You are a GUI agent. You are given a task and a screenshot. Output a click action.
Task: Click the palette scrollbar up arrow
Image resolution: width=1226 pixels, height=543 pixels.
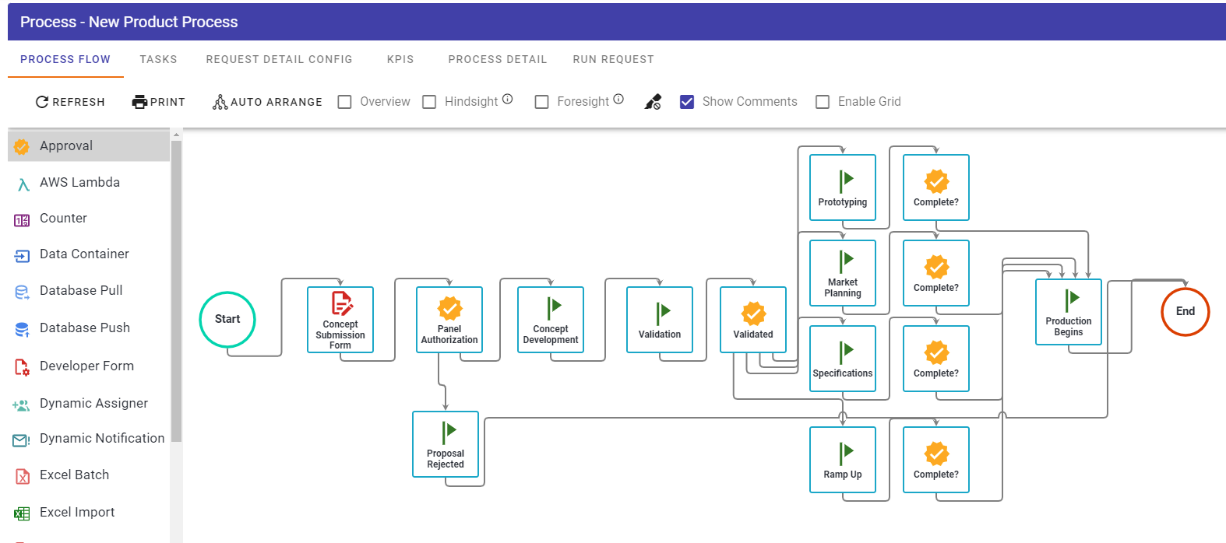[x=176, y=135]
